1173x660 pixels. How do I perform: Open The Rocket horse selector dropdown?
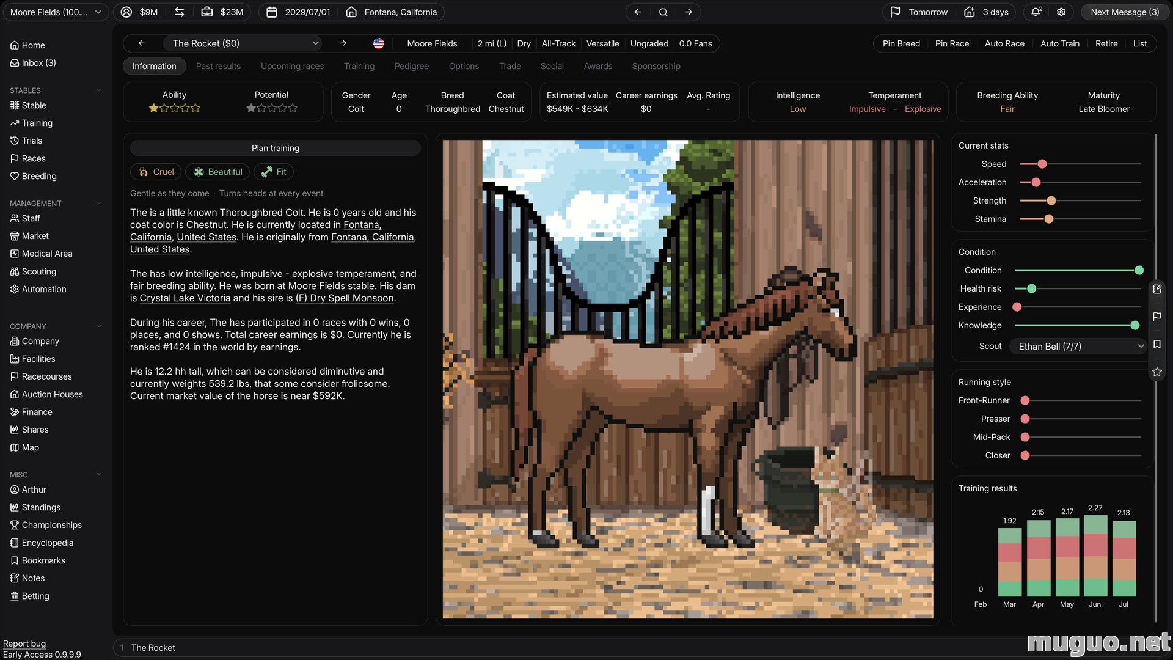coord(243,43)
